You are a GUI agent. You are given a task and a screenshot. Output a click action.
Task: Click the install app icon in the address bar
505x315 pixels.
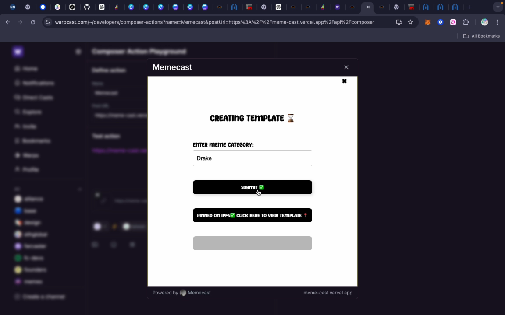tap(399, 22)
